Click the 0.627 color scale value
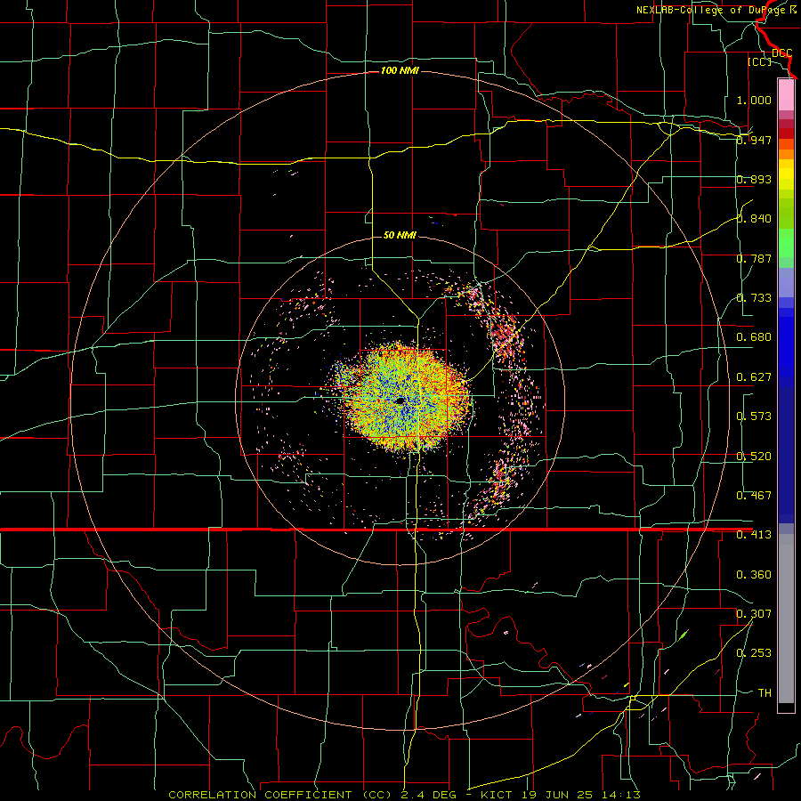This screenshot has height=801, width=801. (x=754, y=377)
